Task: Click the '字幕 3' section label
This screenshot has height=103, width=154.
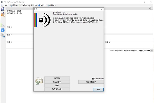Action: 107,42
